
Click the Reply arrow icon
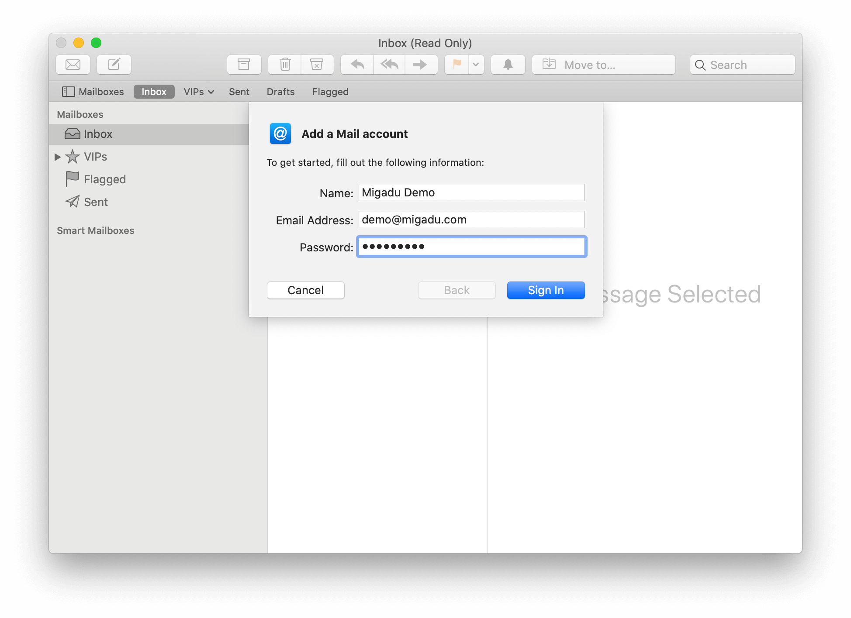pos(357,65)
